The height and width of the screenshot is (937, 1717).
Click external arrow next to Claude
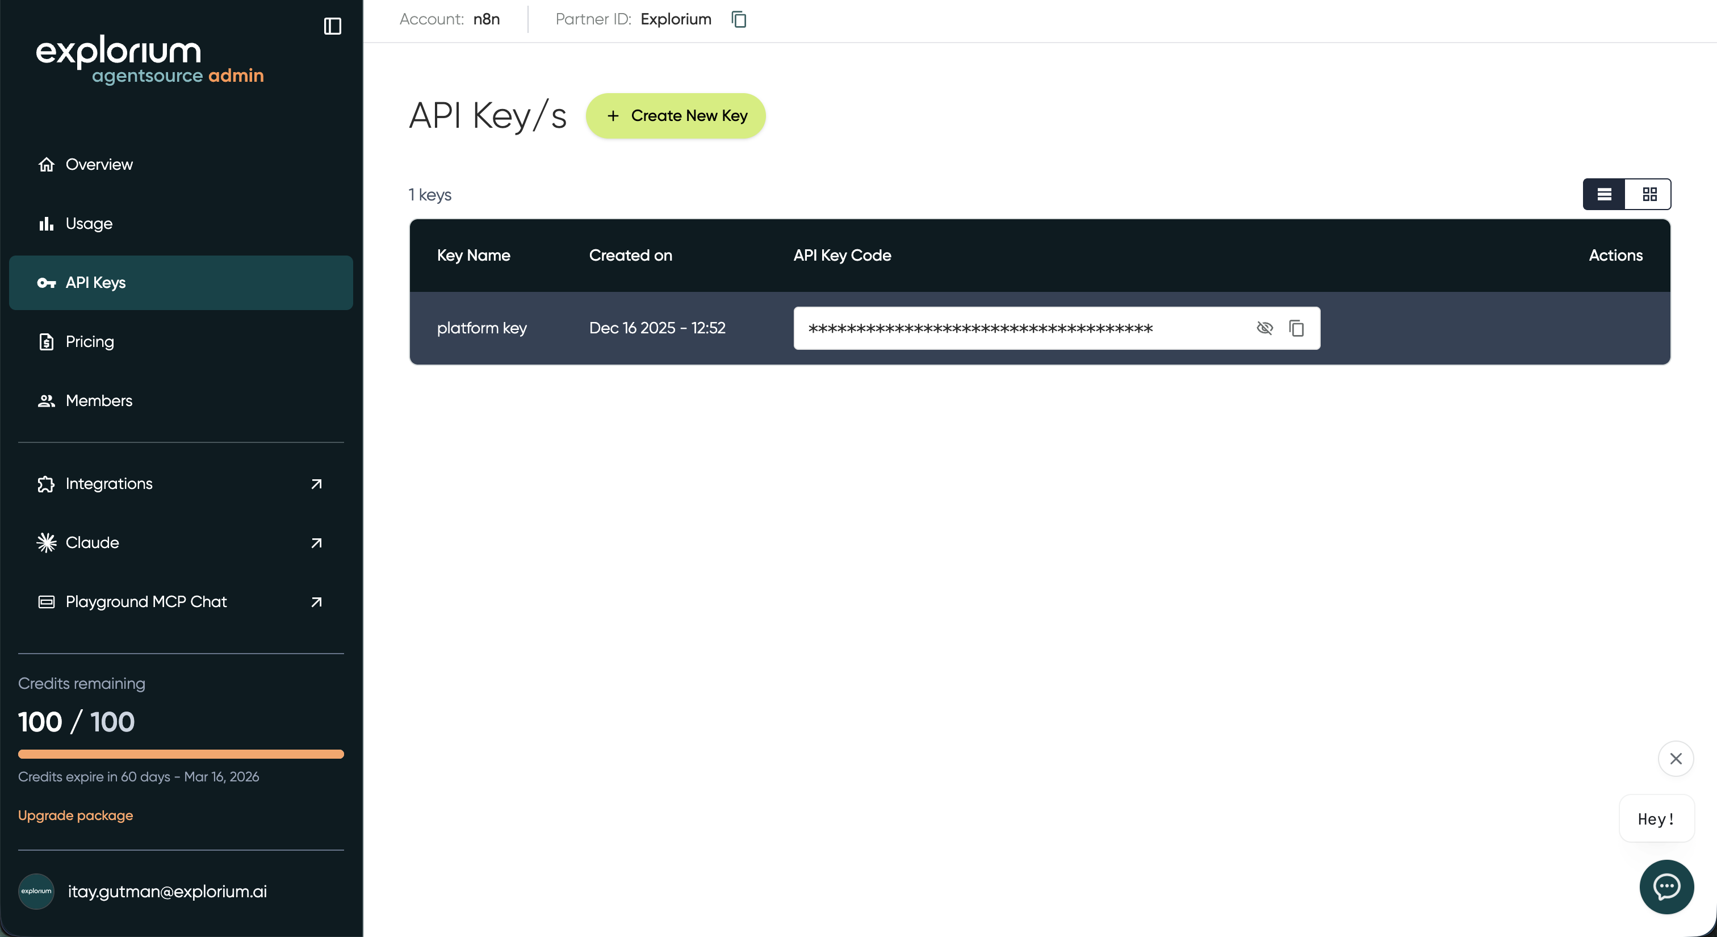click(317, 542)
